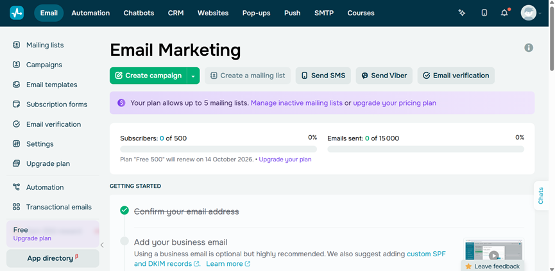Open the Chatbots tab
555x271 pixels.
(139, 13)
